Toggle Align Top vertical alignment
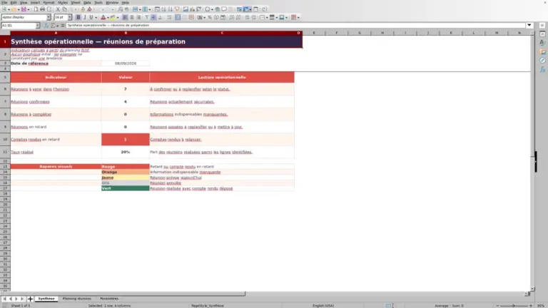Viewport: 548px width, 308px height. (x=147, y=17)
